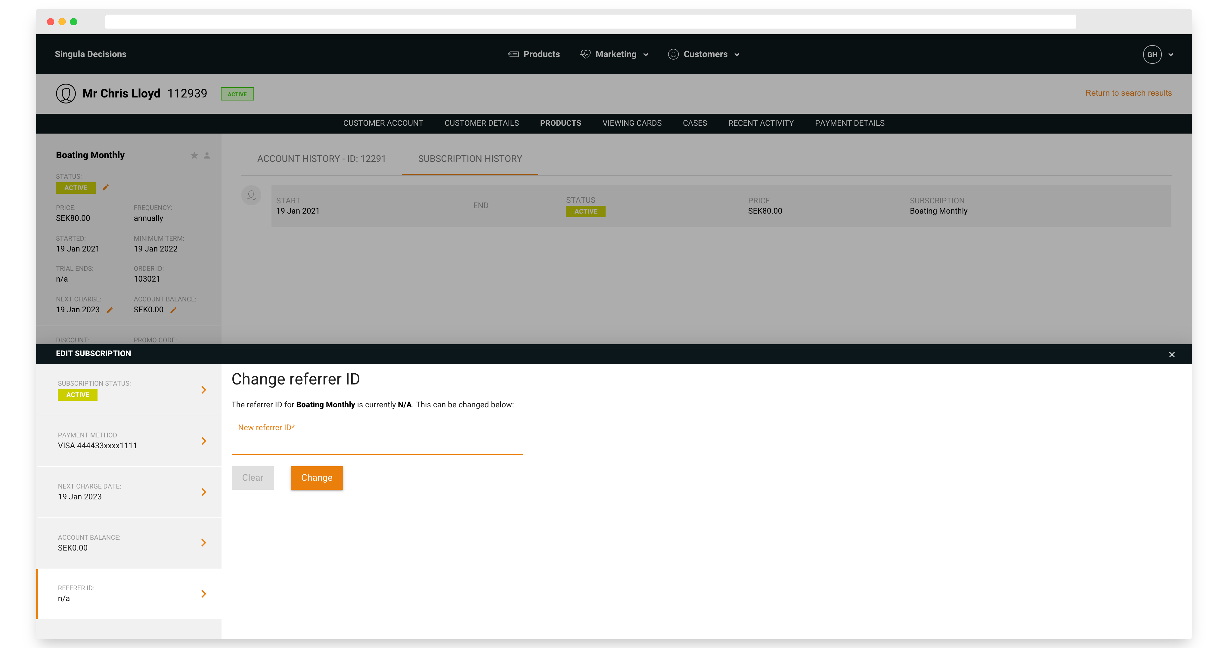This screenshot has height=648, width=1228.
Task: Click the user icon beside subscription history row
Action: tap(251, 195)
